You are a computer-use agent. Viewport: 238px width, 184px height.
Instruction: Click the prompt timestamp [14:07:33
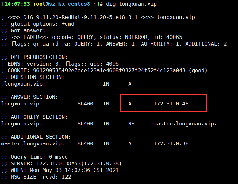tap(16, 4)
